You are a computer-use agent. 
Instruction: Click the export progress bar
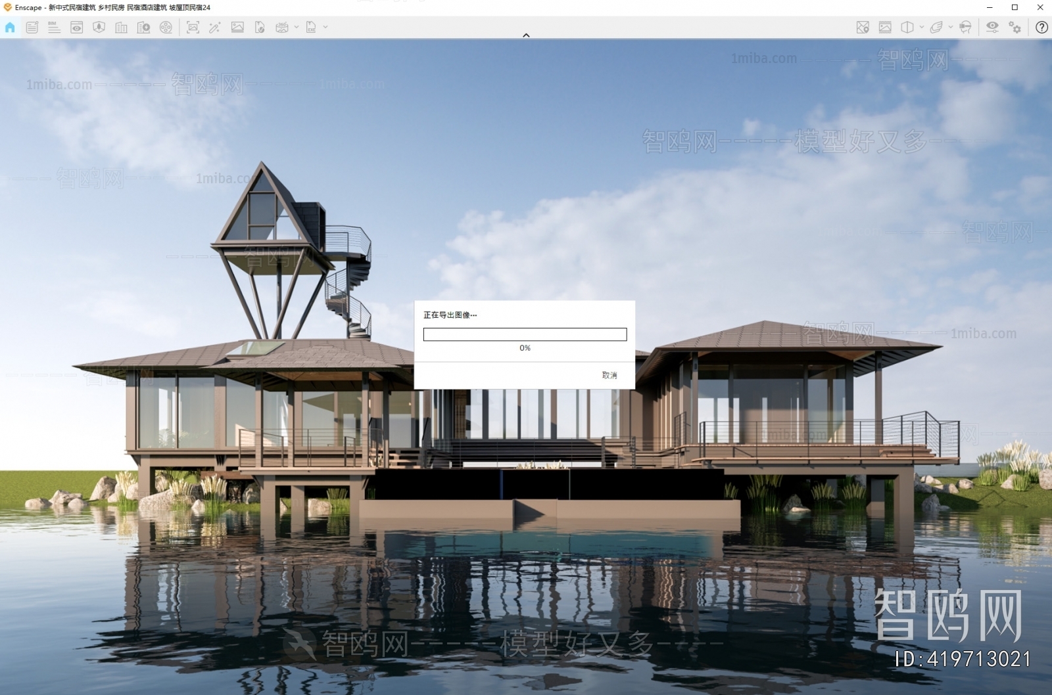(525, 334)
